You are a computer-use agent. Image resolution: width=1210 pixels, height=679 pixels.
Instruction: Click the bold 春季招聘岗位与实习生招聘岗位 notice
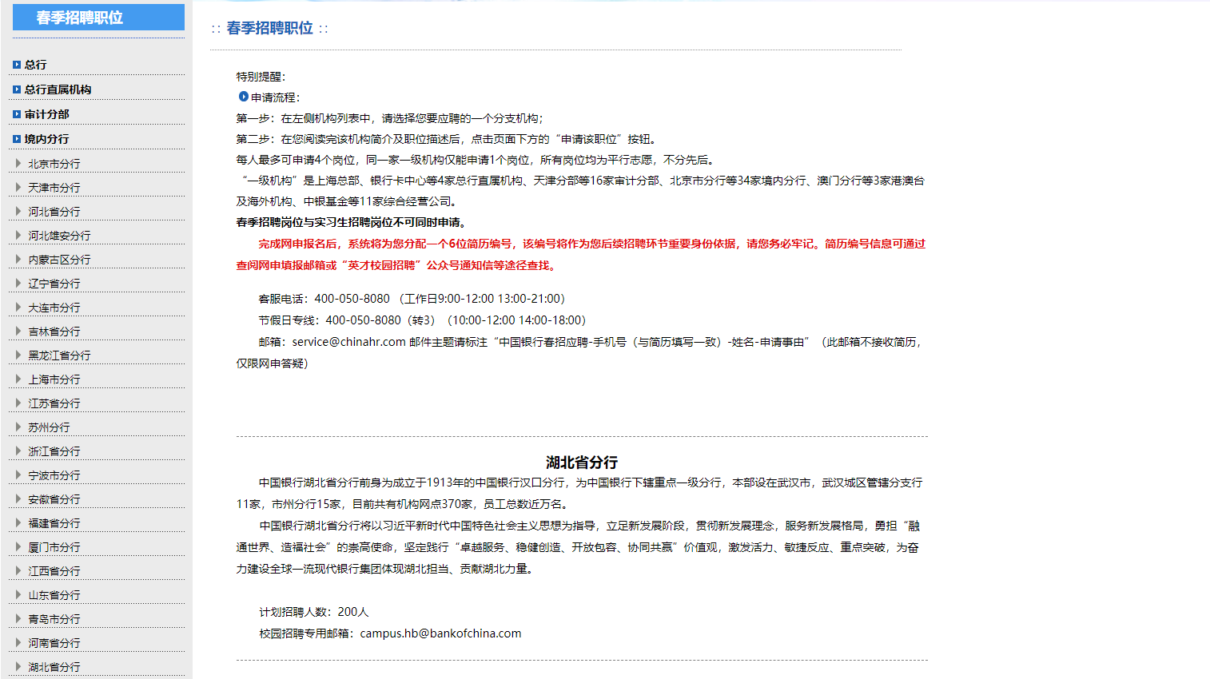(351, 222)
